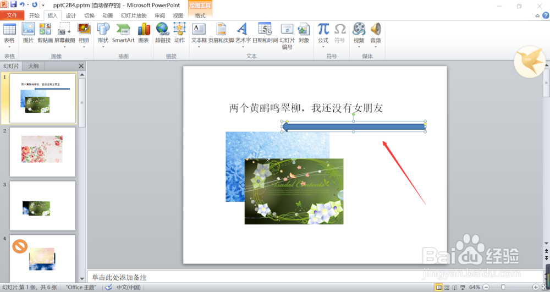Click the 中文(中国) language indicator
The image size is (550, 292).
click(x=128, y=287)
